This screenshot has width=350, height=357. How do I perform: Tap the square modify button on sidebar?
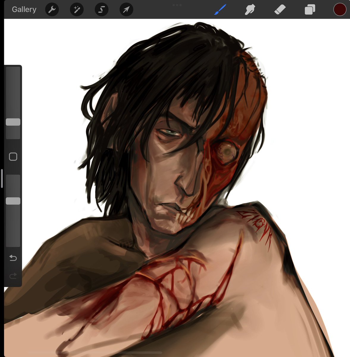coord(13,157)
